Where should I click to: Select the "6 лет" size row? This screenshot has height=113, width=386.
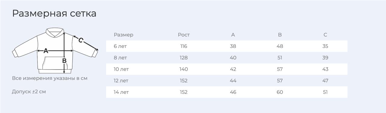point(227,46)
